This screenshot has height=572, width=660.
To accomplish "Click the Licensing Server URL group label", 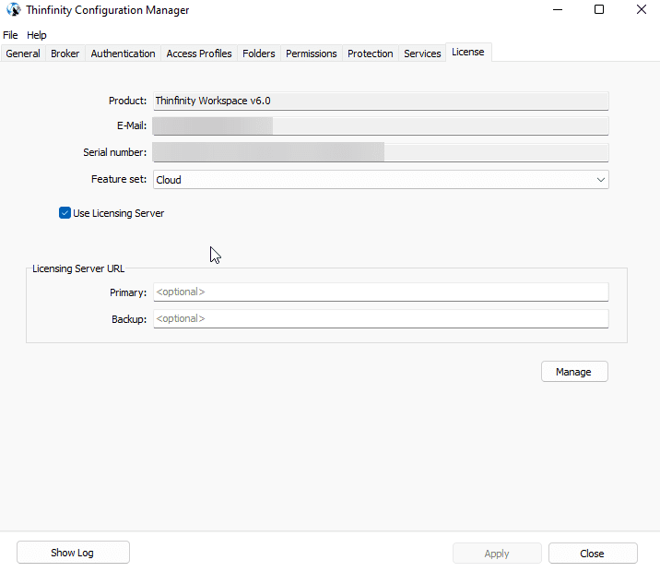I will pos(78,268).
